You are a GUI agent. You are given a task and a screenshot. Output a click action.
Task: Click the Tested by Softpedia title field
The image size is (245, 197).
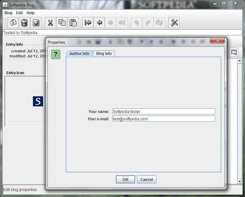click(123, 33)
